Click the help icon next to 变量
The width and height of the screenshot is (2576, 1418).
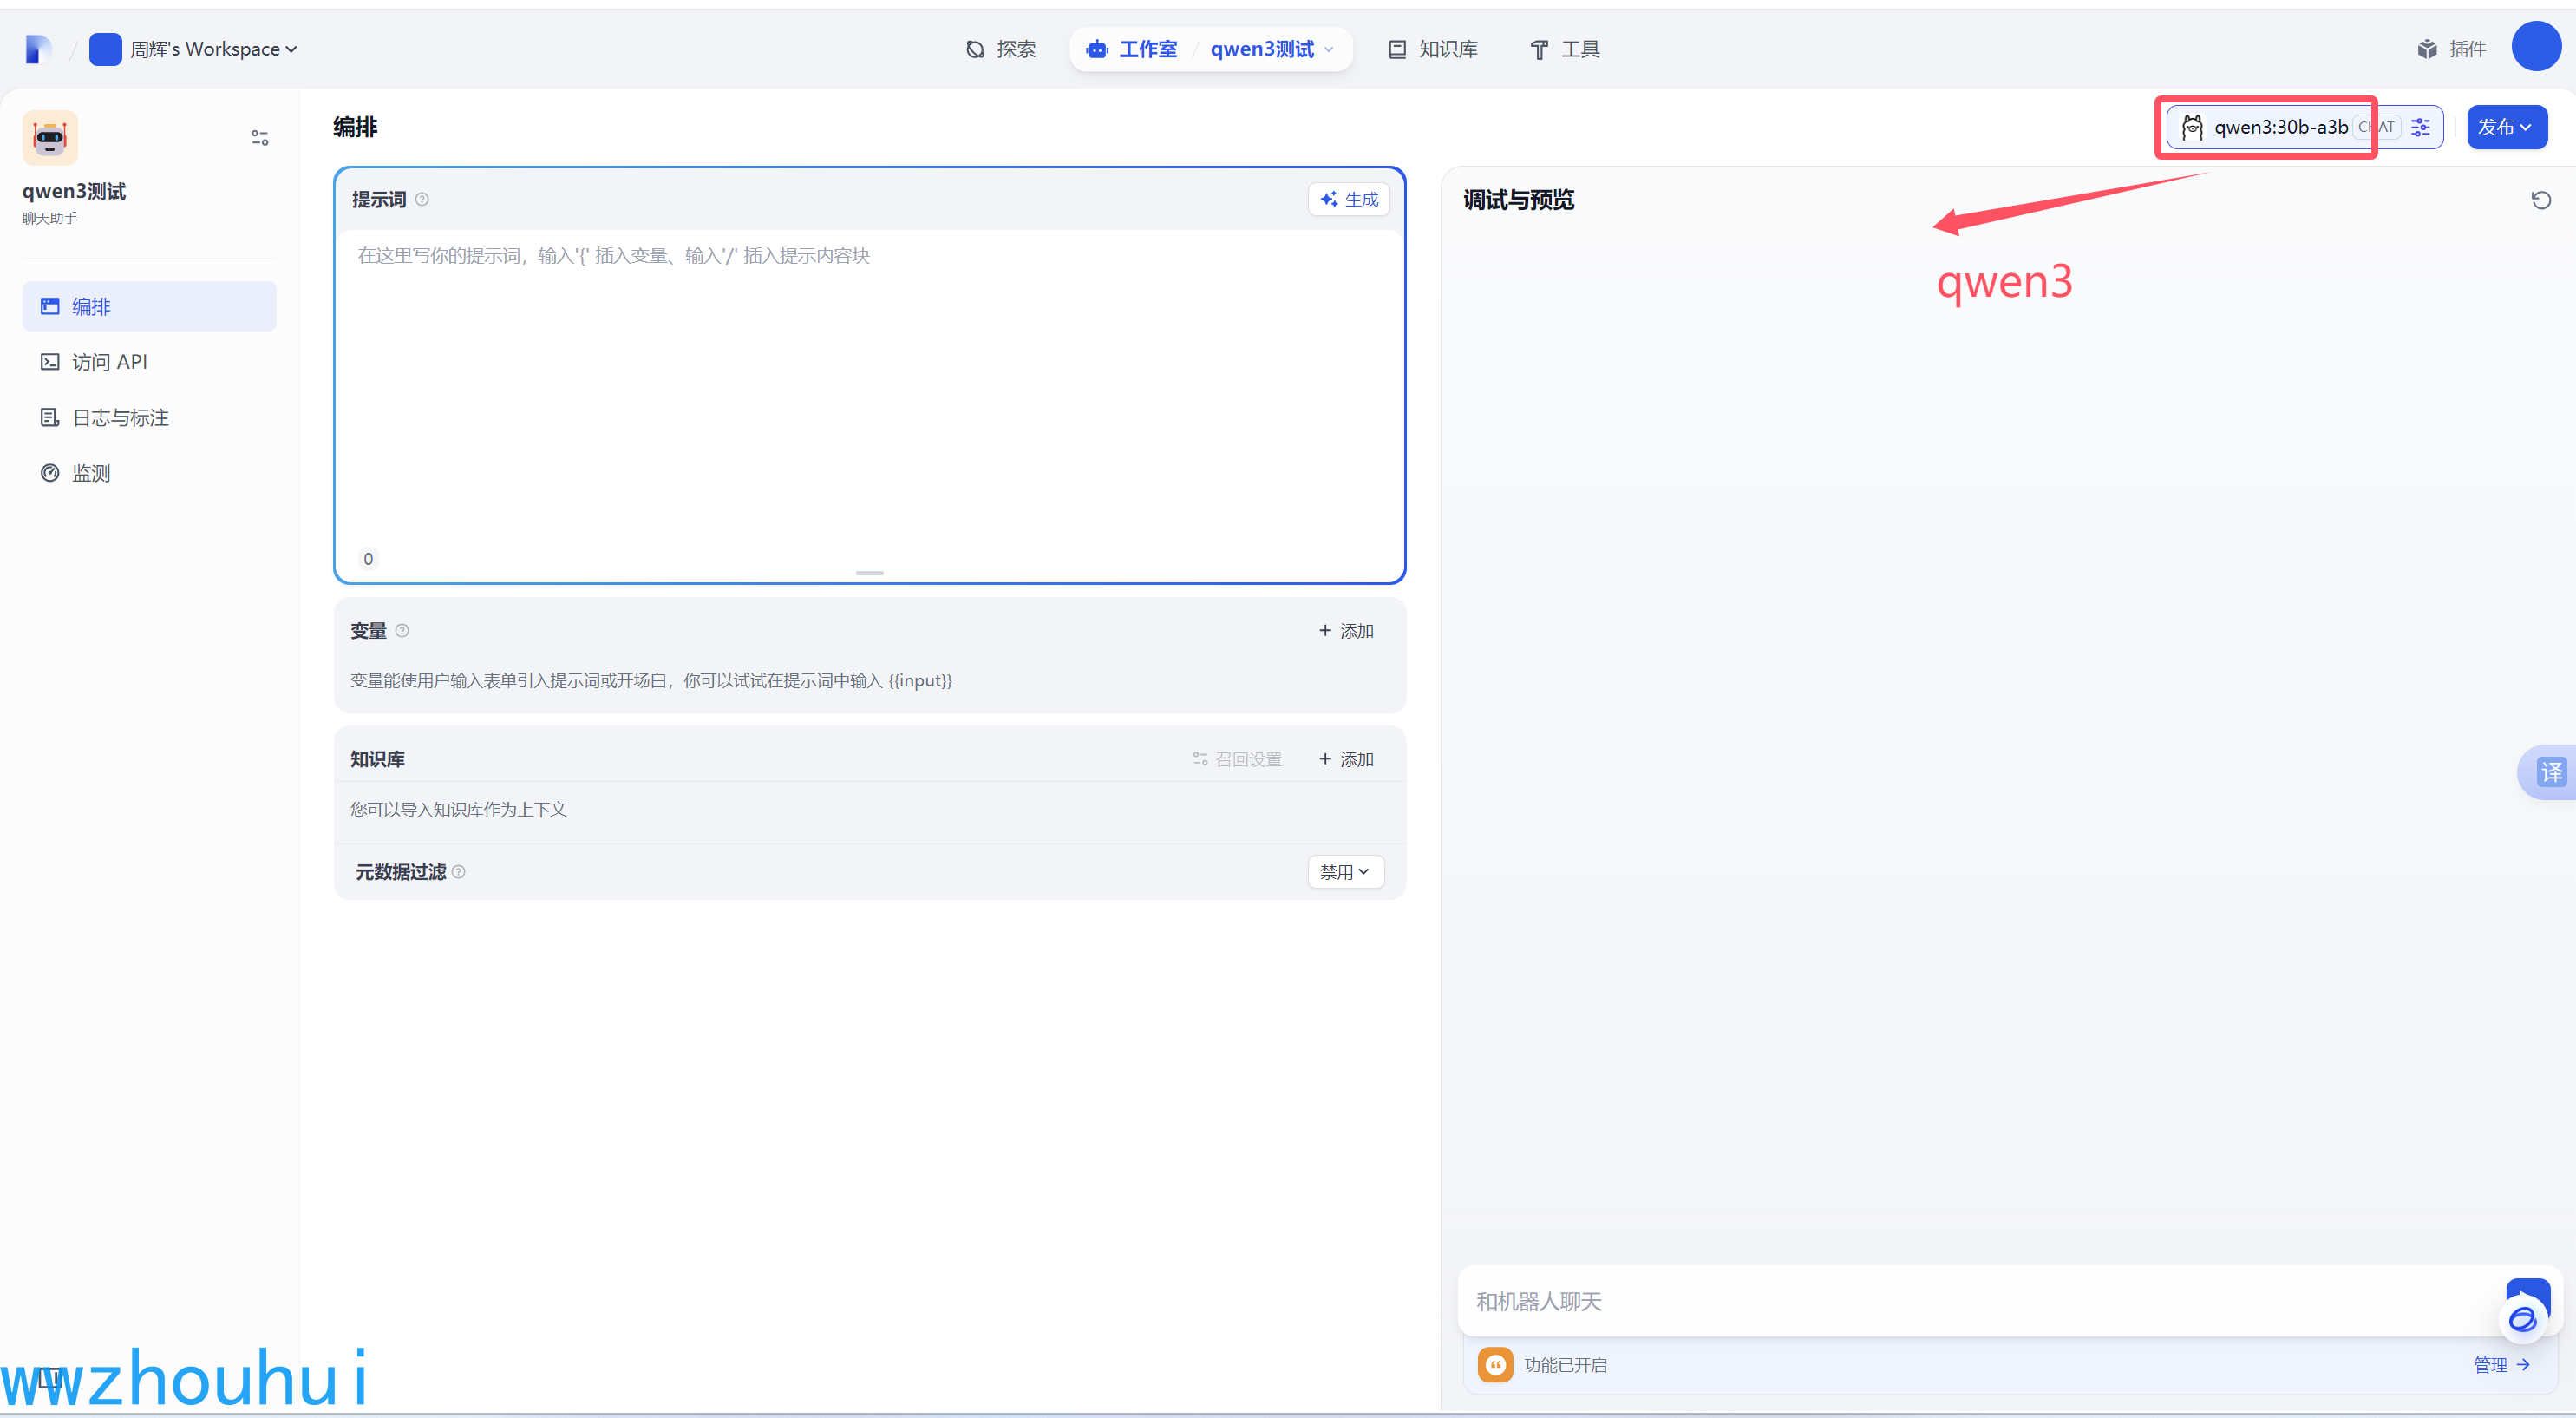(x=402, y=630)
